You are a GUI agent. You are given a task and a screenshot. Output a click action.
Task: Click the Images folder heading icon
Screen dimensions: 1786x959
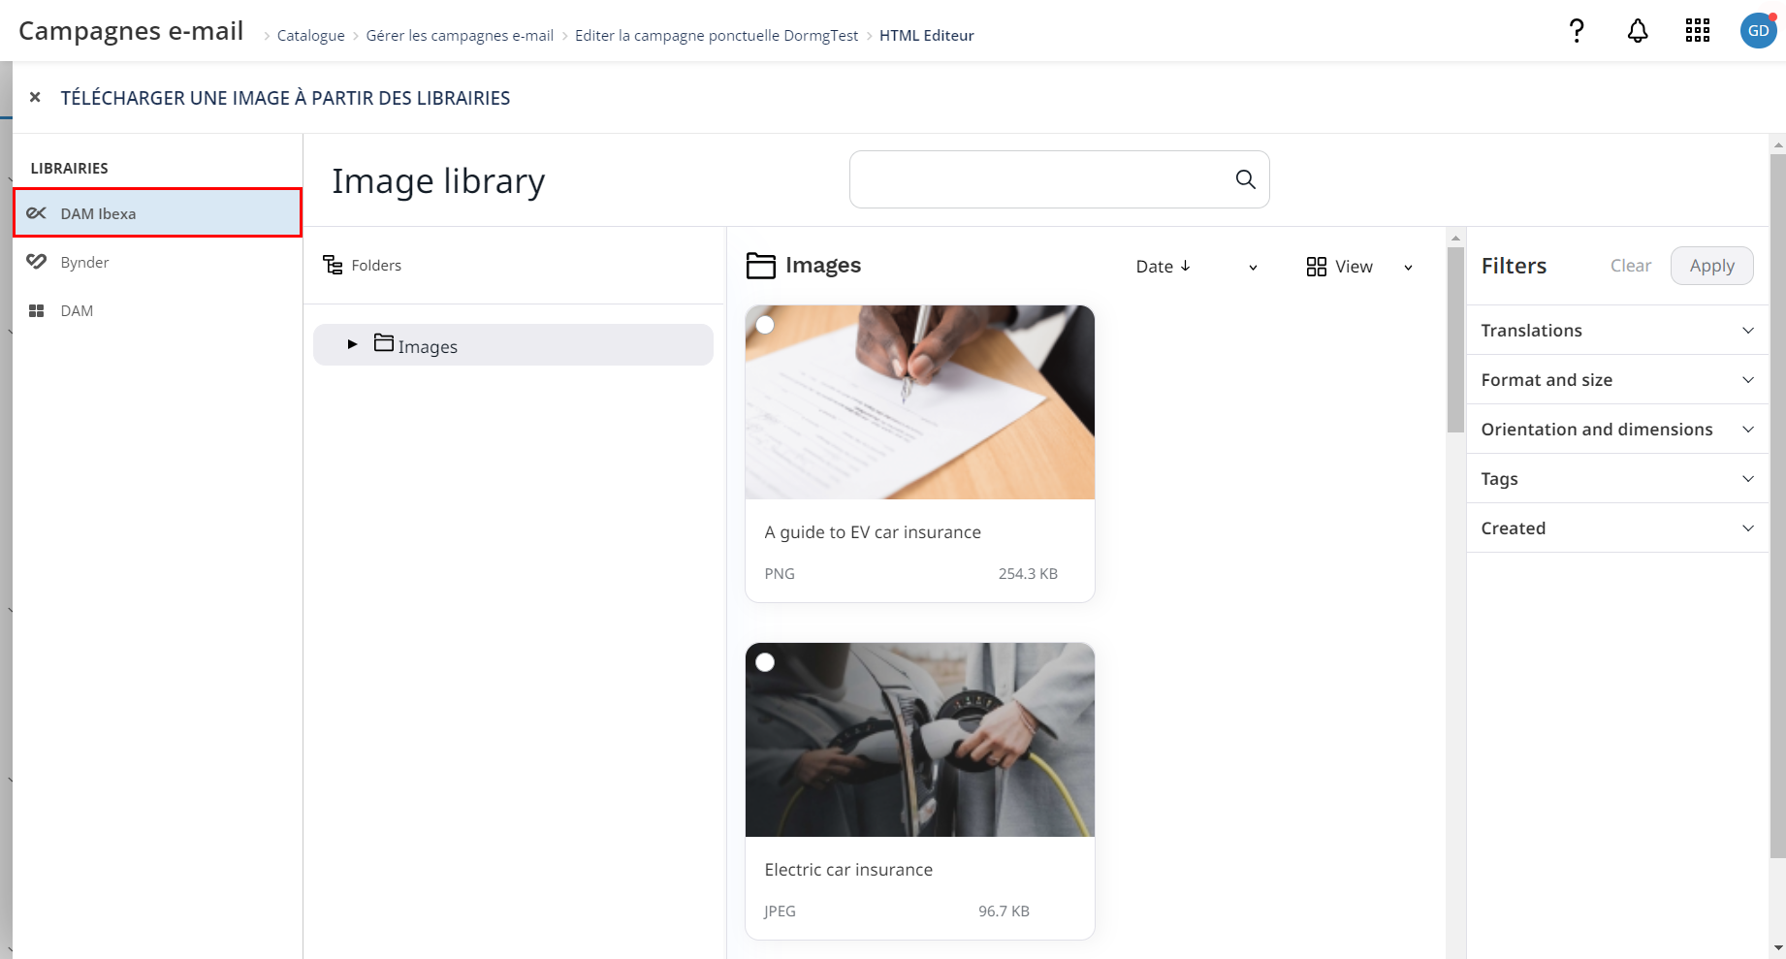[x=760, y=266]
